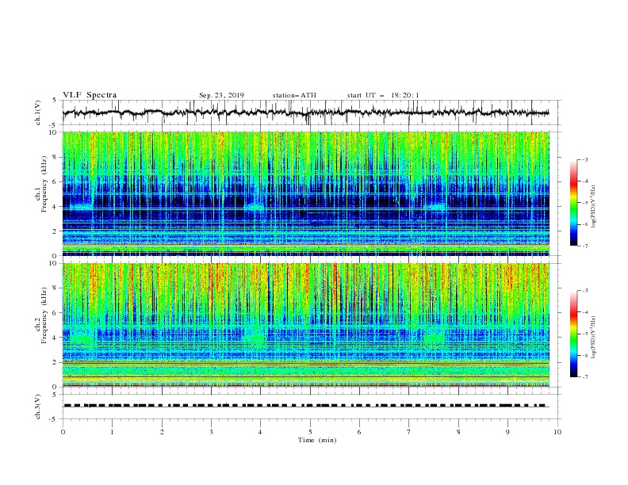
Task: Click the "8" frequency tick of ch.1 spectrogram
Action: 56,157
